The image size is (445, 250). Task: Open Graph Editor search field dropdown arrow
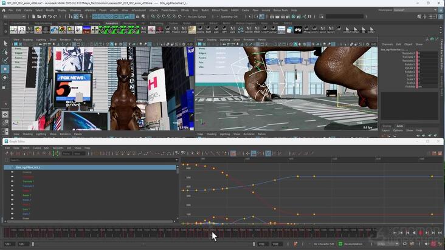click(x=176, y=160)
